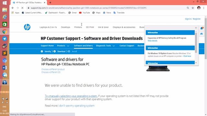Try manually selecting your operating system

click(71, 96)
